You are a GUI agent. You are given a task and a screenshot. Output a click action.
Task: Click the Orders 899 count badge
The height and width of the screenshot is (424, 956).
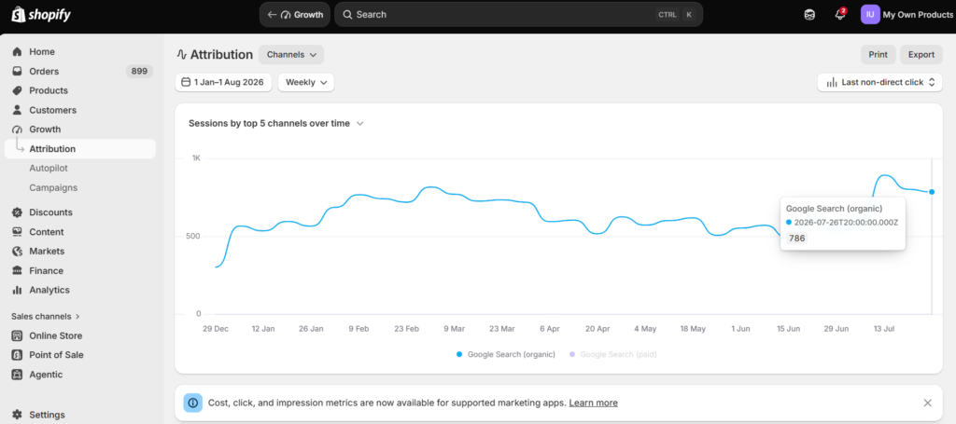[140, 71]
